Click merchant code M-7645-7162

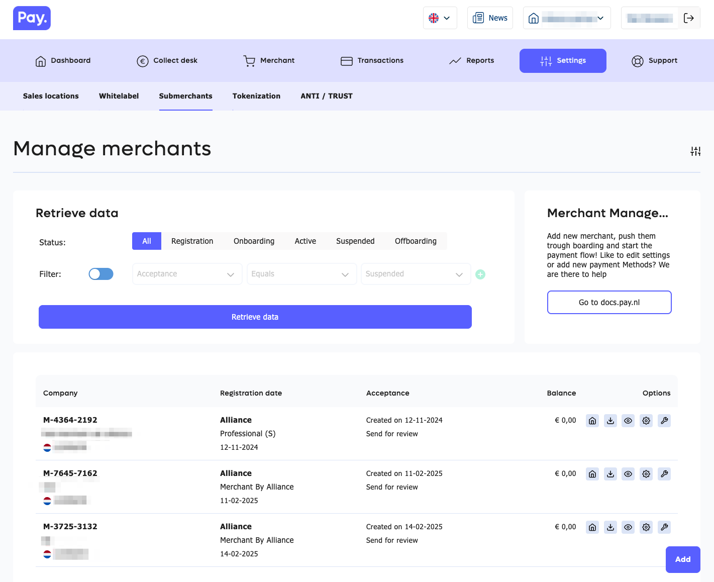click(70, 473)
